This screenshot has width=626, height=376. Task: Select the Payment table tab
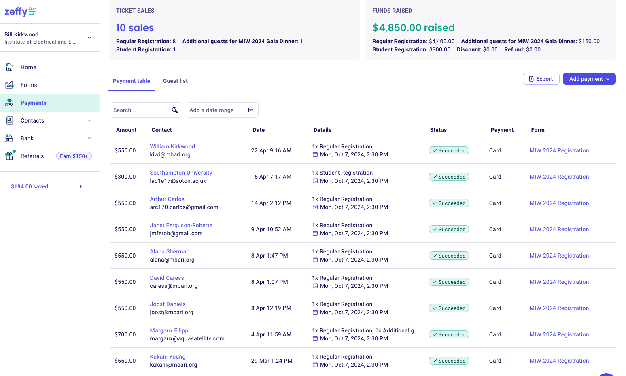(132, 81)
